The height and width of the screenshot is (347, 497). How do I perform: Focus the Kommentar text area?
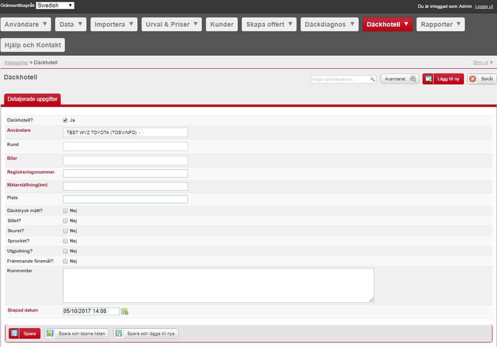click(x=218, y=285)
